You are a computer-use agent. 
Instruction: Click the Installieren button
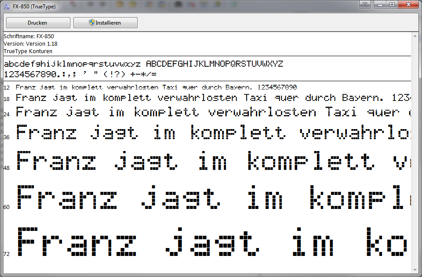[x=105, y=22]
